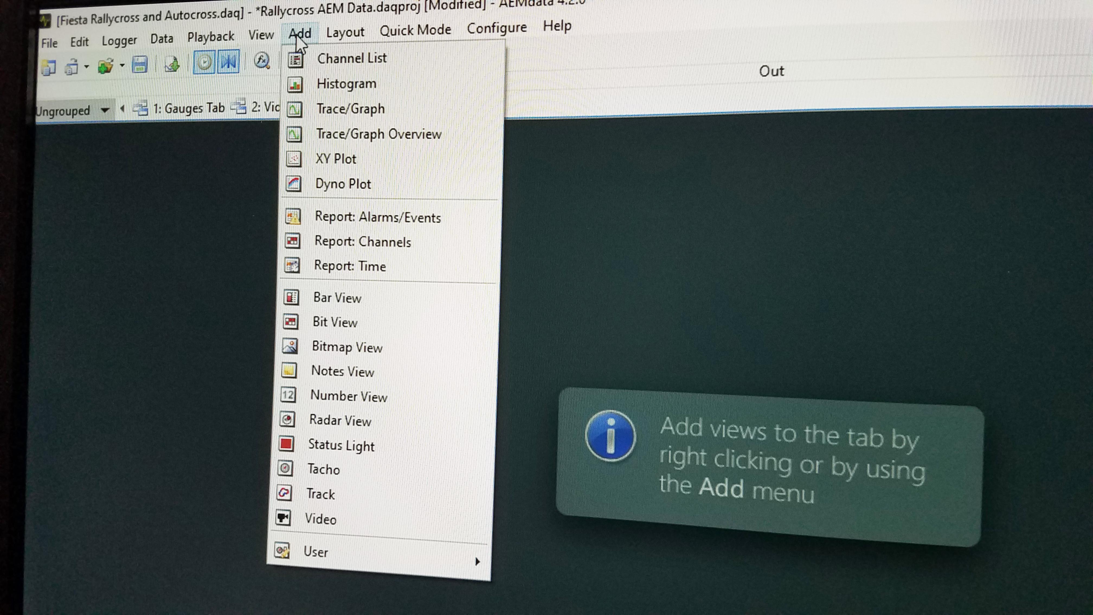1093x615 pixels.
Task: Select Trace/Graph Overview menu label
Action: click(x=379, y=134)
